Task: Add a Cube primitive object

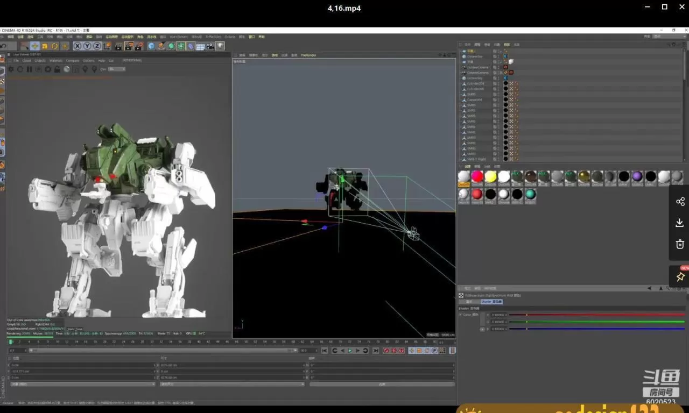Action: [x=151, y=46]
